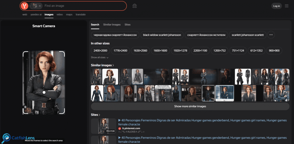The width and height of the screenshot is (294, 144).
Task: Click the 'скарлетт йоханссон мстители' tag
Action: (206, 35)
